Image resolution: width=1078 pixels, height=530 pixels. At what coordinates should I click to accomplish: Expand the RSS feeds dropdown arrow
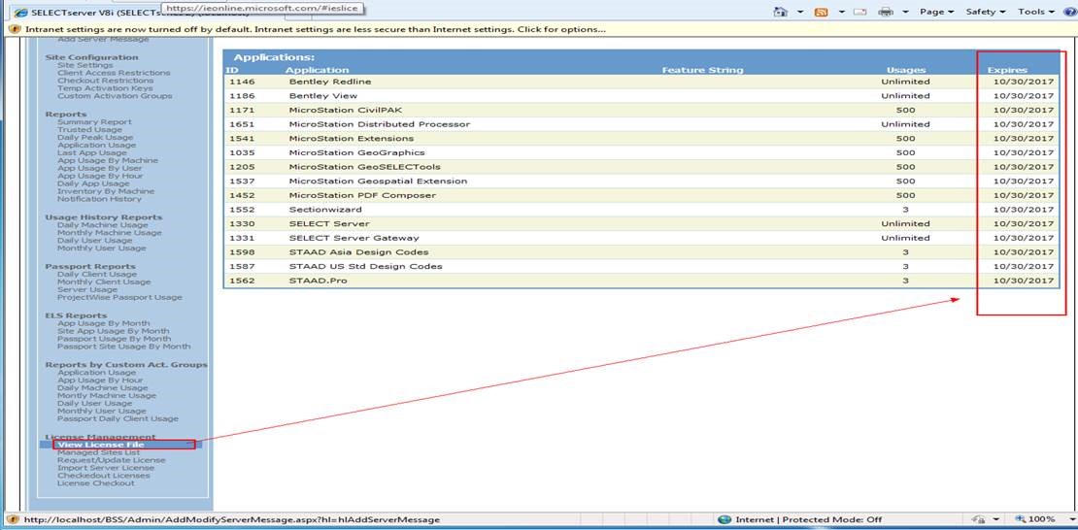click(x=840, y=12)
